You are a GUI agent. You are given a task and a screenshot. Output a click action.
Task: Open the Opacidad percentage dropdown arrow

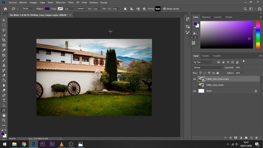click(243, 67)
